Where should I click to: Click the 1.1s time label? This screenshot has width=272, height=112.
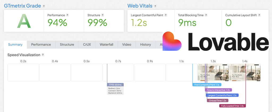tap(181, 61)
